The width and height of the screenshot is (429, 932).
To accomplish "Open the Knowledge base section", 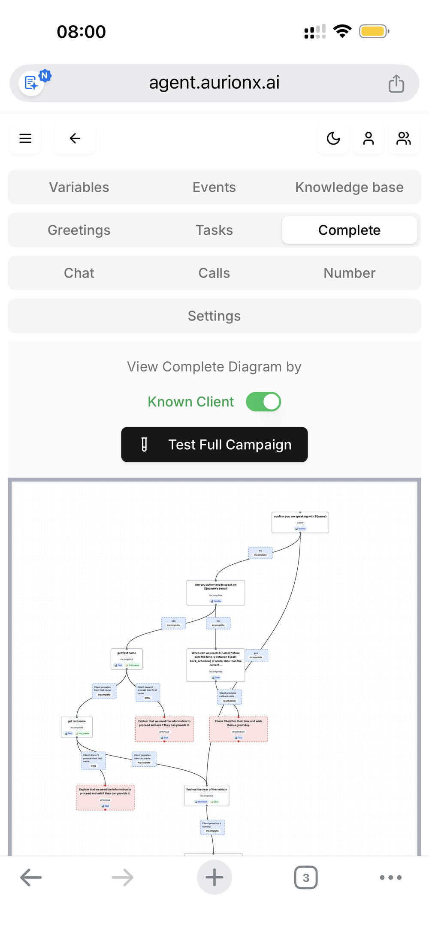I will (x=349, y=187).
